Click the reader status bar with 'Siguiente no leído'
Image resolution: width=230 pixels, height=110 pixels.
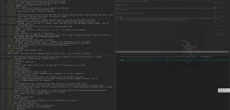click(x=172, y=52)
